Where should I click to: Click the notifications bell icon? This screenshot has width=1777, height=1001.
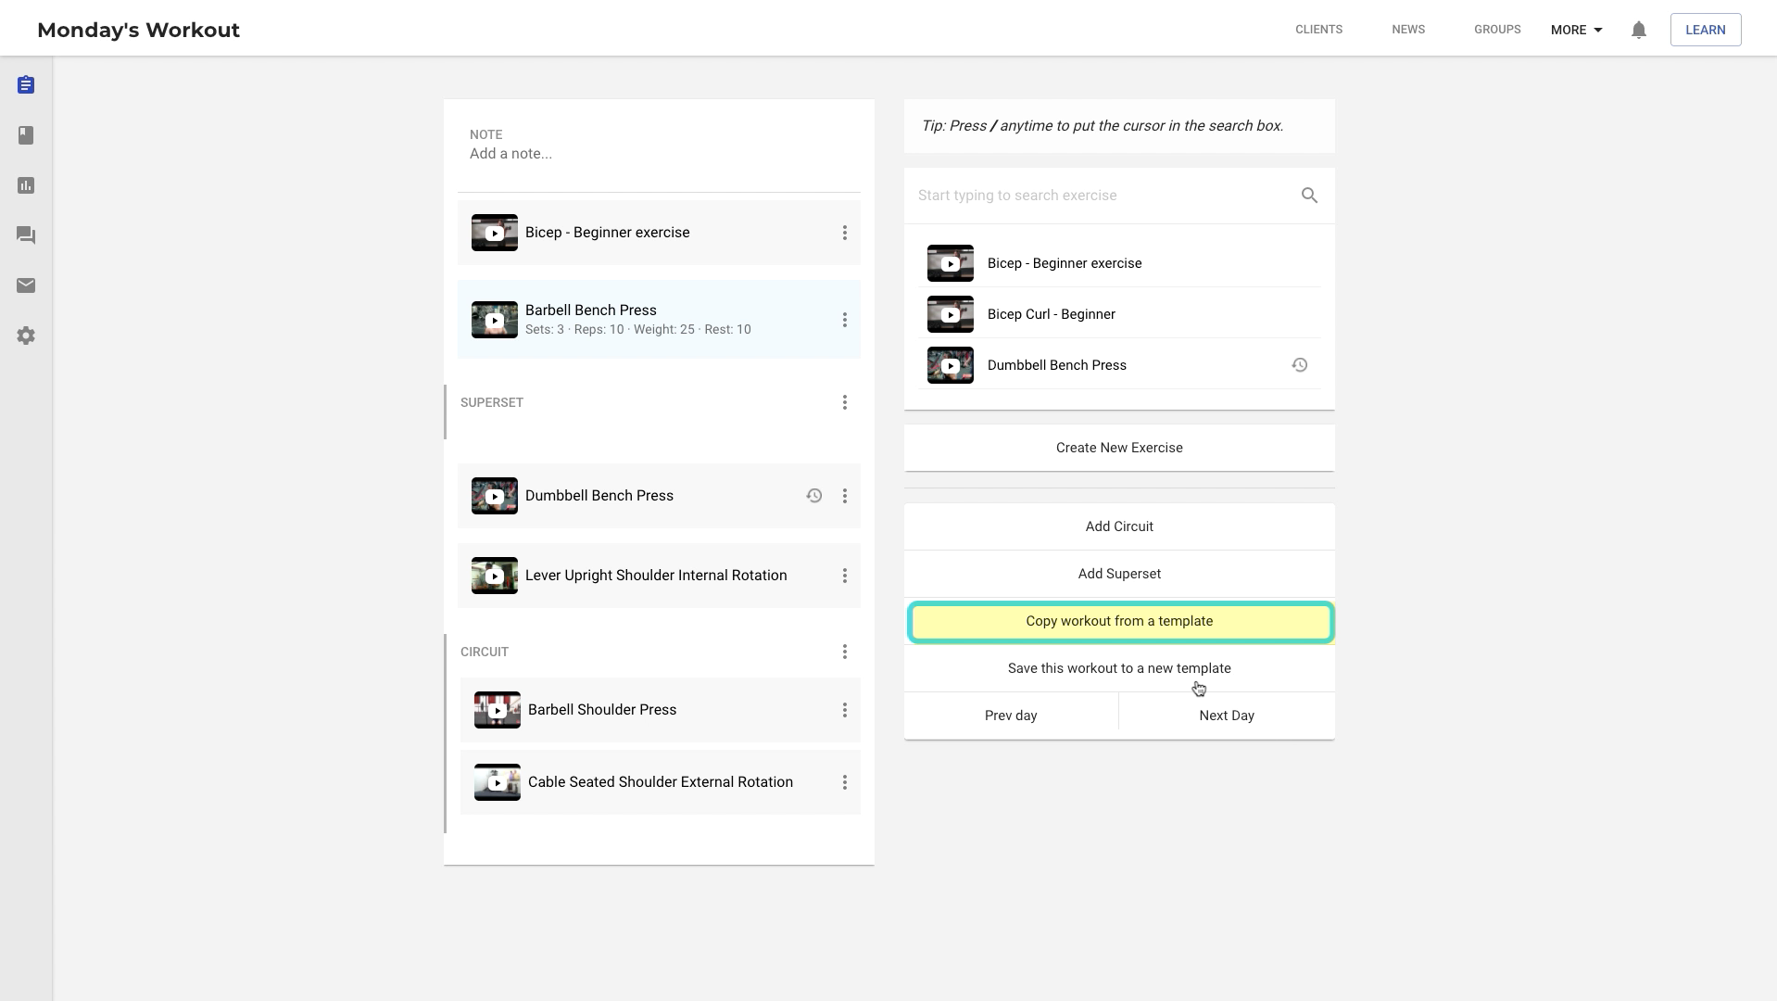pos(1638,30)
